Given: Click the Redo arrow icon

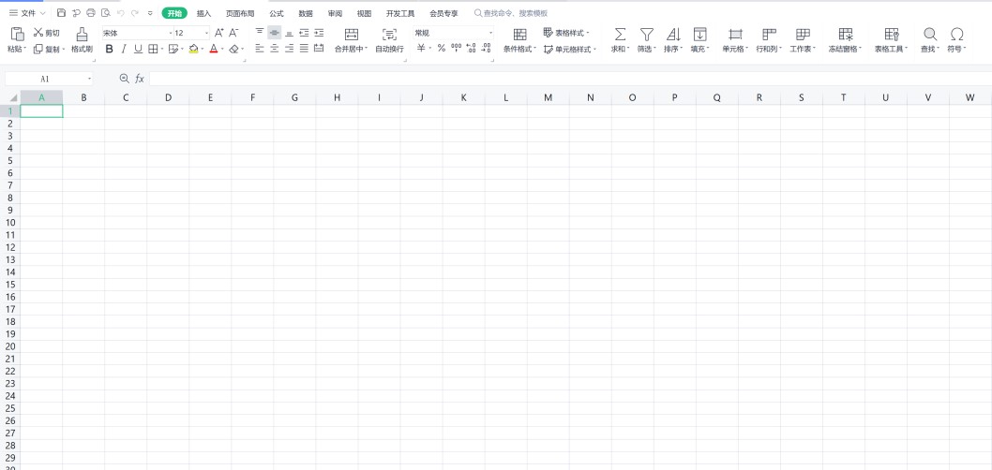Looking at the screenshot, I should pos(135,12).
